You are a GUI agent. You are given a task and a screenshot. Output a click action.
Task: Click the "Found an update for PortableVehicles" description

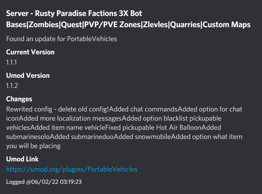click(61, 39)
